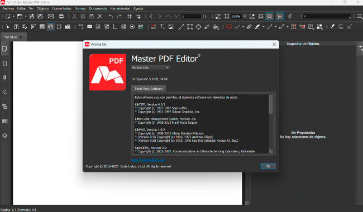Expand the open file dropdown arrow
The height and width of the screenshot is (212, 363).
[x=26, y=16]
